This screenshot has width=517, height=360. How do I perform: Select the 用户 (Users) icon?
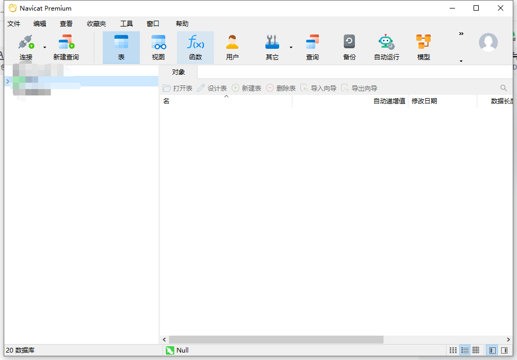(x=233, y=47)
